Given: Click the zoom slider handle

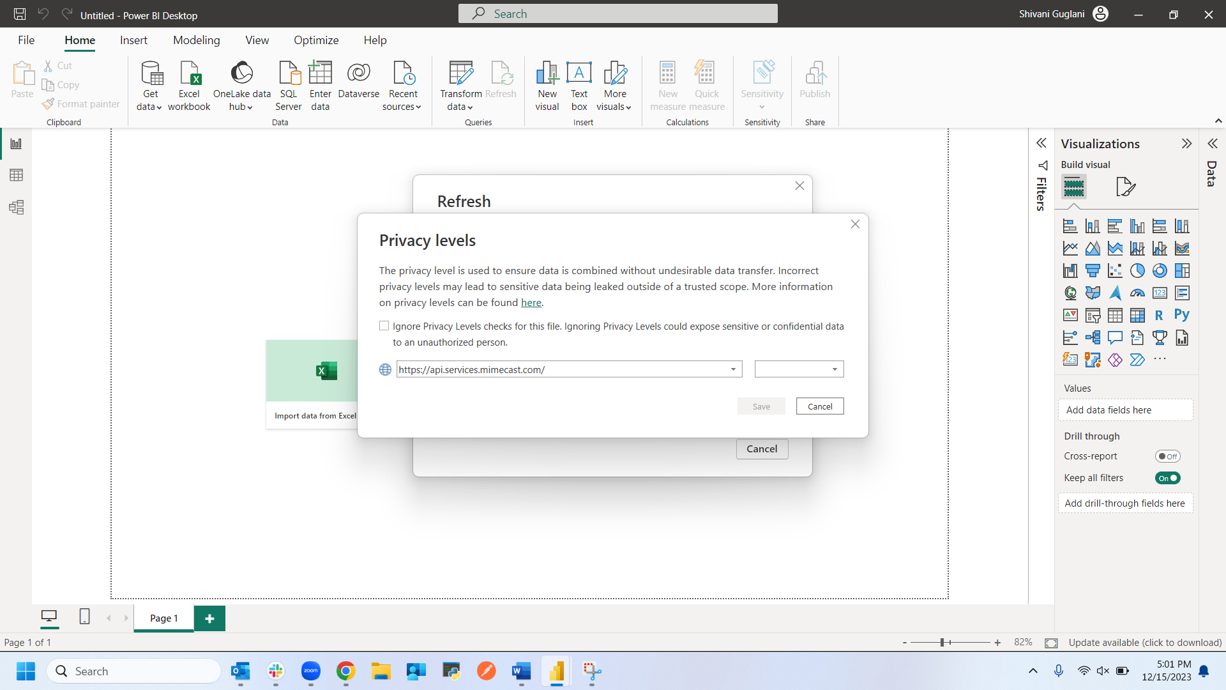Looking at the screenshot, I should click(x=942, y=642).
